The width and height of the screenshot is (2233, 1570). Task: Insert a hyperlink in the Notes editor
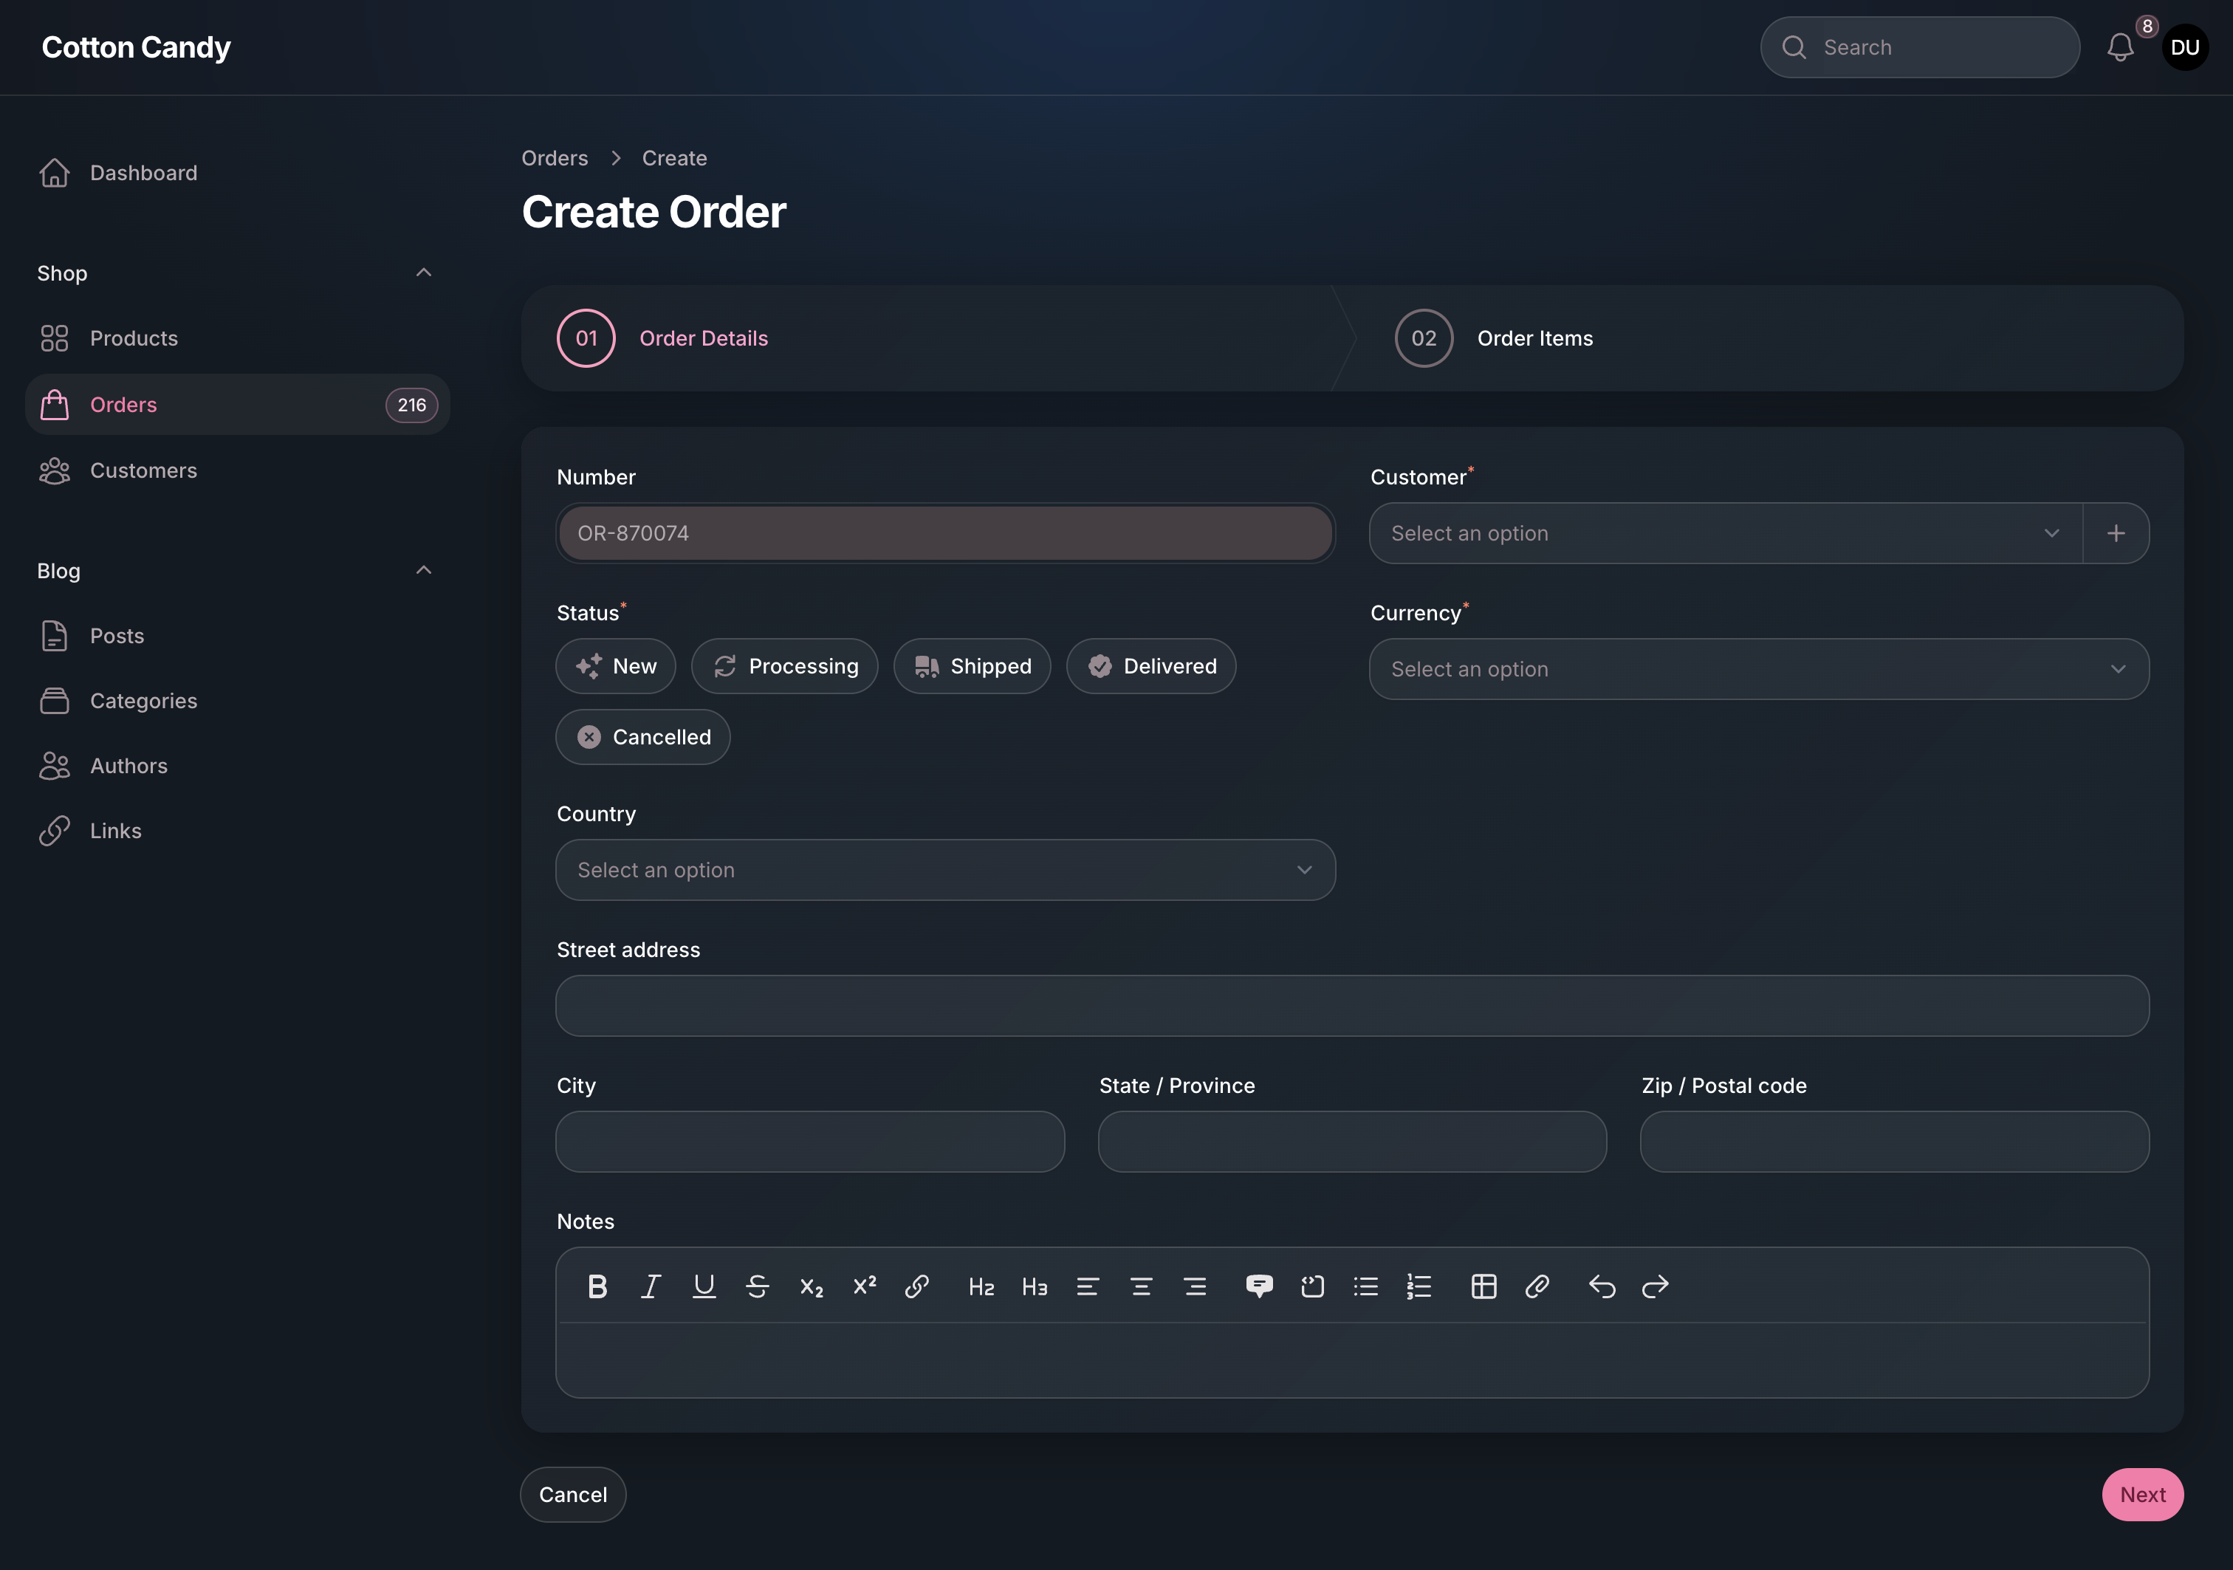pyautogui.click(x=917, y=1286)
